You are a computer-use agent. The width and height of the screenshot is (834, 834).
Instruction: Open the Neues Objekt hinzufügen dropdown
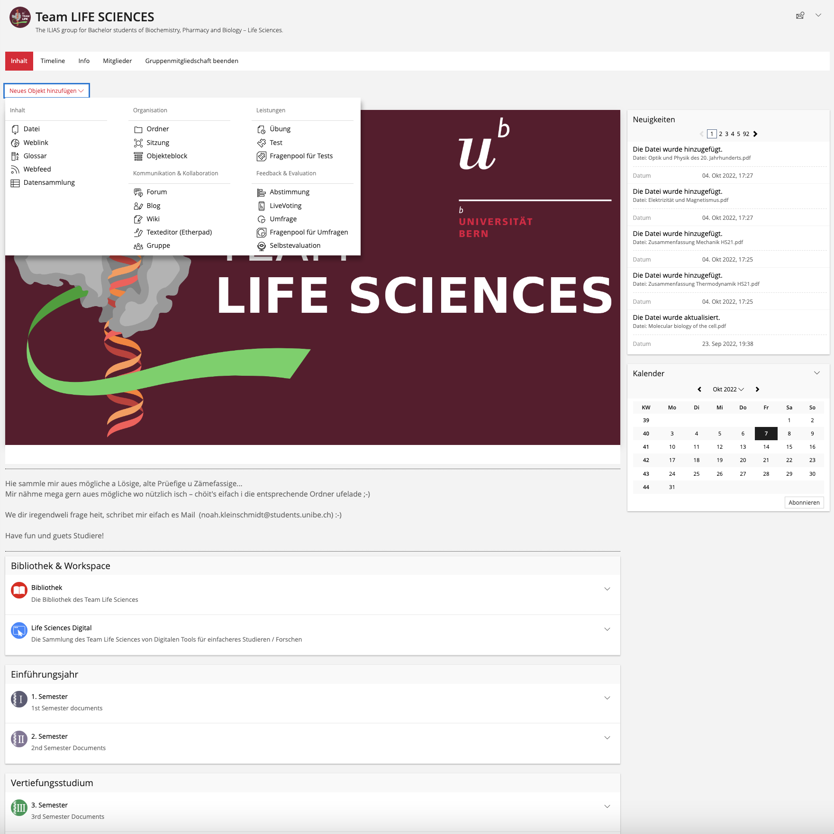click(x=46, y=91)
